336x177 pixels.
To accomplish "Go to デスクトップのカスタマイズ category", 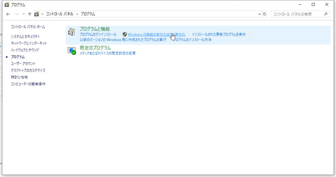I will click(28, 70).
